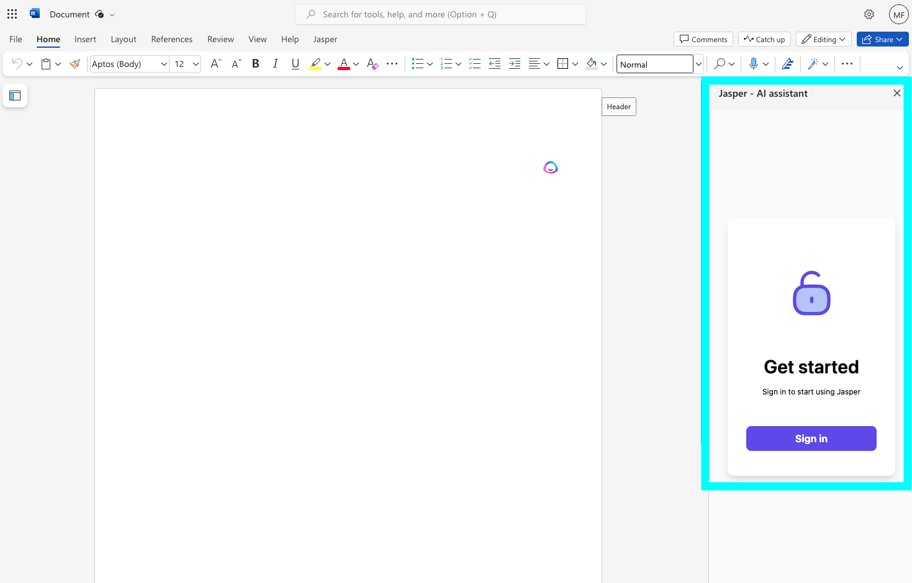Expand the paste options dropdown arrow
Screen dimensions: 912x583
point(58,64)
